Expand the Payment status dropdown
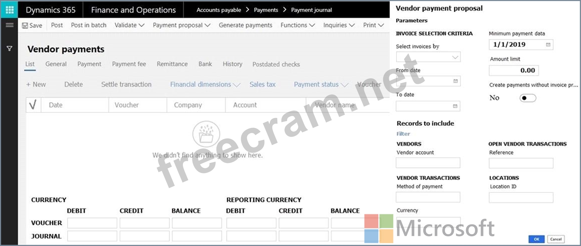 320,84
